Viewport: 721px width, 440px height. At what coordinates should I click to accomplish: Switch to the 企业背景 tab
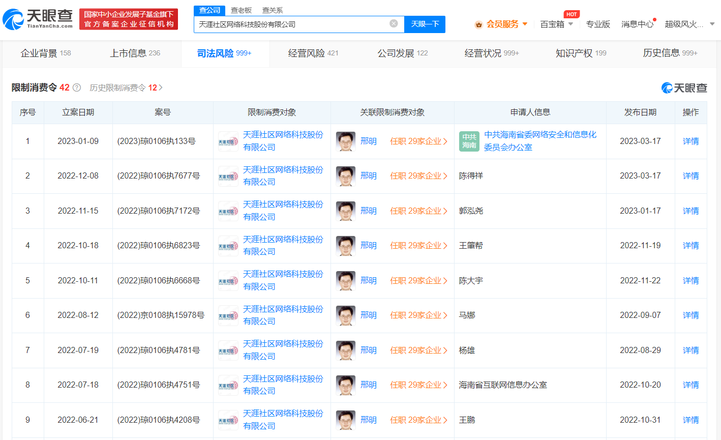46,53
